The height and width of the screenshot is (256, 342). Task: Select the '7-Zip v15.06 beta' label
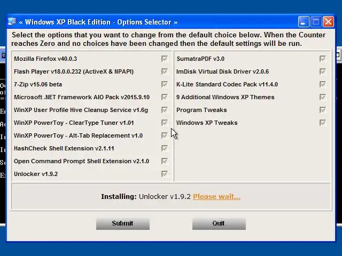(38, 84)
